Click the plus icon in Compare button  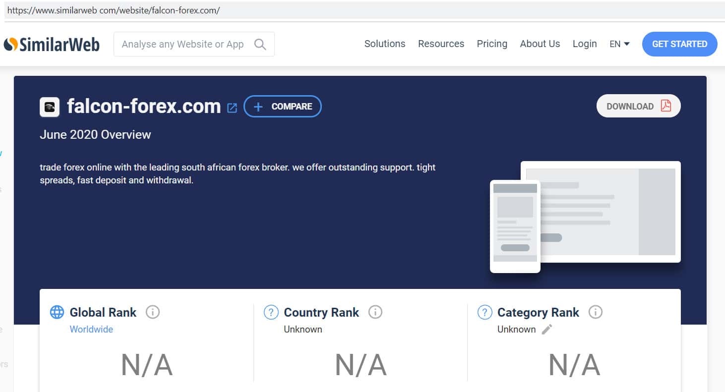(x=258, y=107)
